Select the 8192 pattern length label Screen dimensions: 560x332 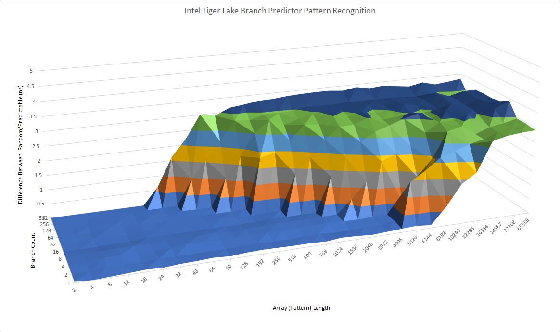click(x=441, y=236)
